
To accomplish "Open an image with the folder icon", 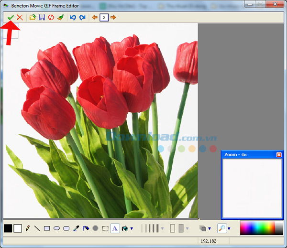I will click(33, 18).
